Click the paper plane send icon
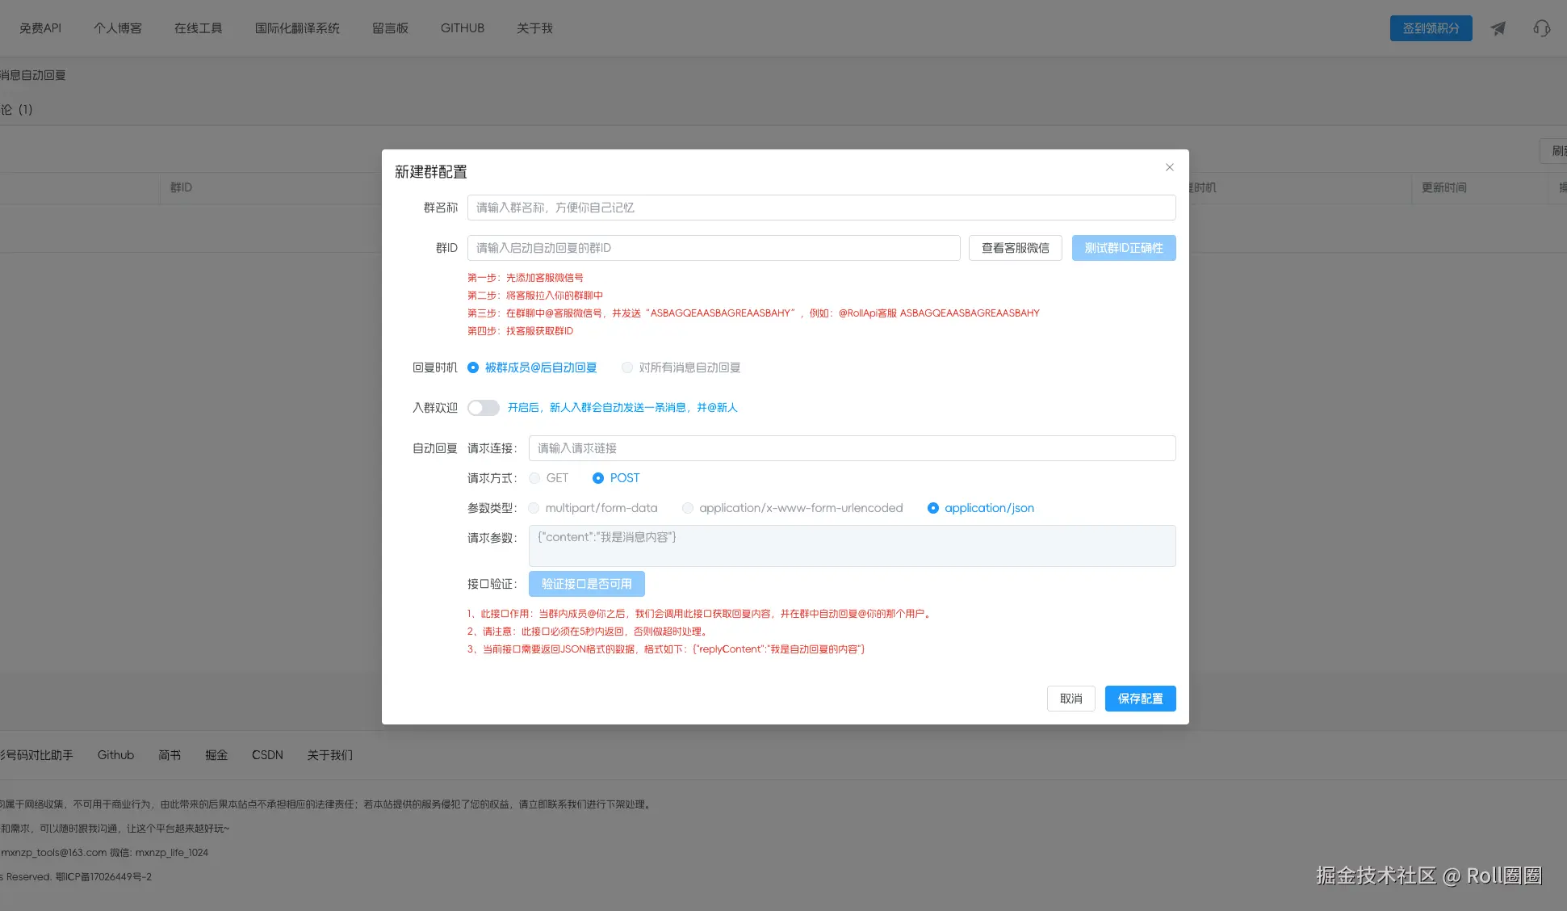 pyautogui.click(x=1498, y=27)
